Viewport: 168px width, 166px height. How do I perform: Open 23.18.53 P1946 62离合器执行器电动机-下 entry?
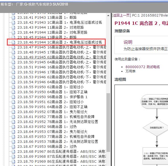tap(62, 77)
